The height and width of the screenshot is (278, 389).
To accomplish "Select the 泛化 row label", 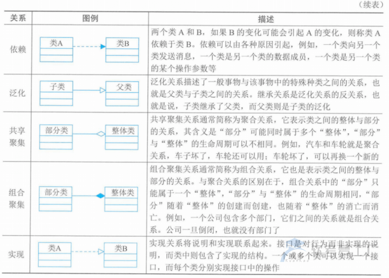I will [x=18, y=93].
